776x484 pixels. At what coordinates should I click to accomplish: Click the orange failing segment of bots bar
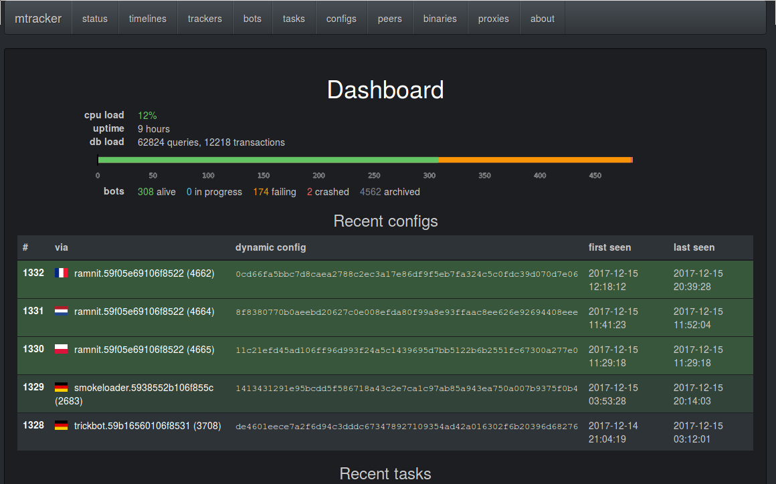pos(535,160)
